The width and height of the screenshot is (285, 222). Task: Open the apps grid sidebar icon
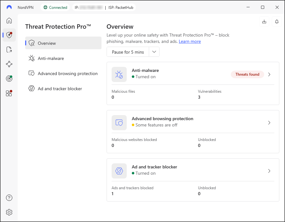(9, 93)
